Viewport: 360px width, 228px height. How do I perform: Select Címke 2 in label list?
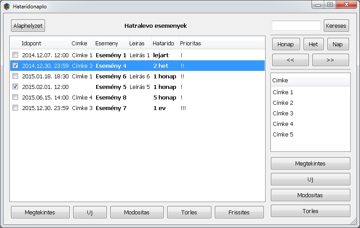tap(283, 103)
